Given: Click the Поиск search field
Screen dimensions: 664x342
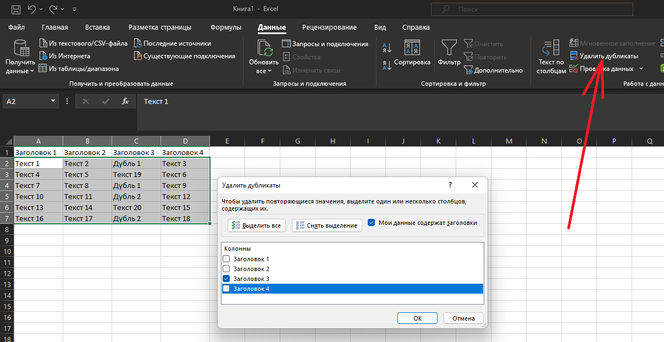Looking at the screenshot, I should 532,9.
